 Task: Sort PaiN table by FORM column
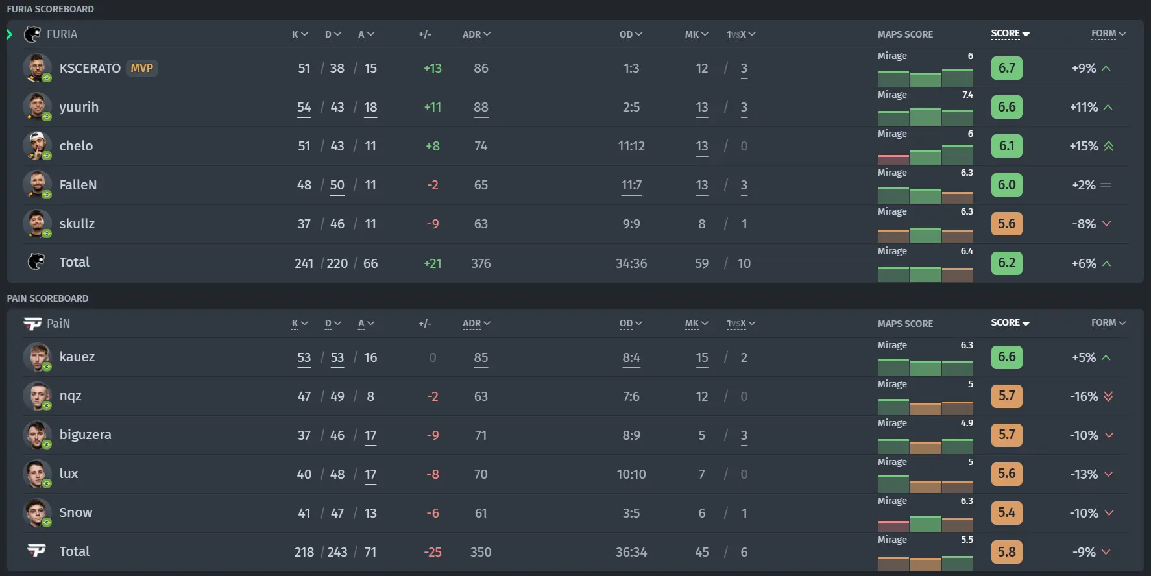[1108, 323]
